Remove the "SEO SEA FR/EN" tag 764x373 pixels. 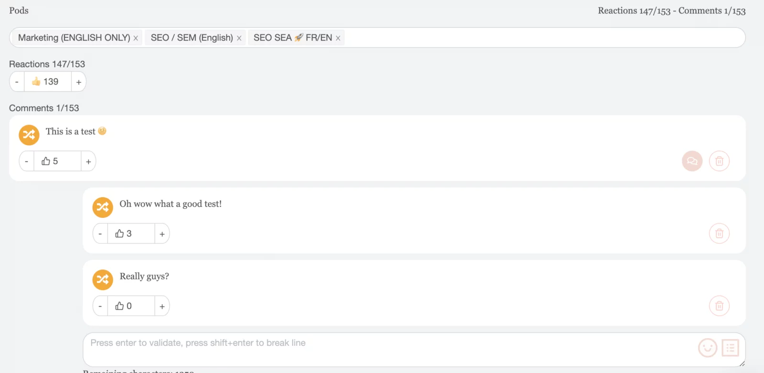point(338,37)
